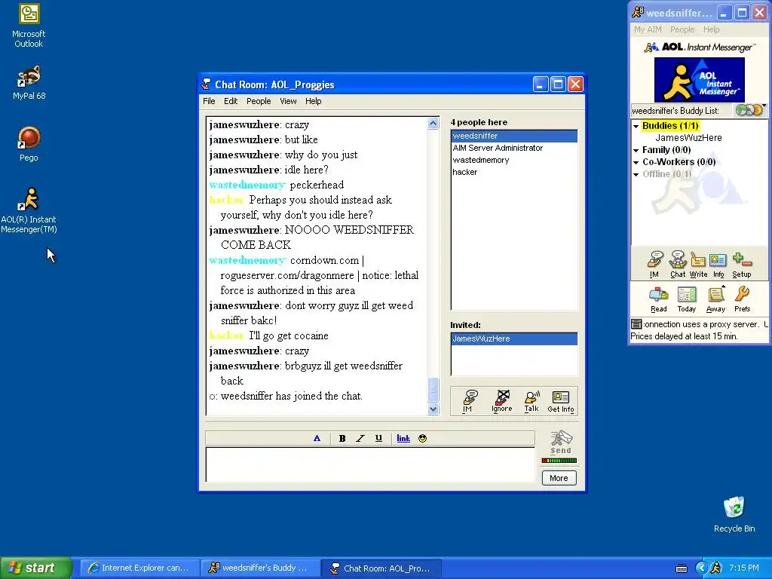Open Edit menu in chat room
Image resolution: width=772 pixels, height=579 pixels.
tap(231, 101)
